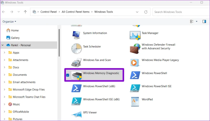The image size is (210, 121).
Task: Open the view options dropdown arrow
Action: point(197,22)
